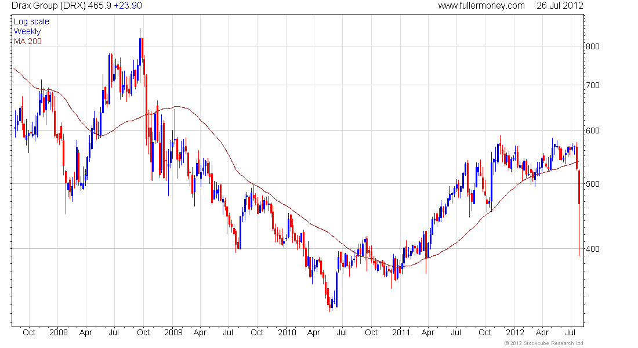Click the Weekly interval label
Viewport: 638px width, 348px height.
coord(27,32)
